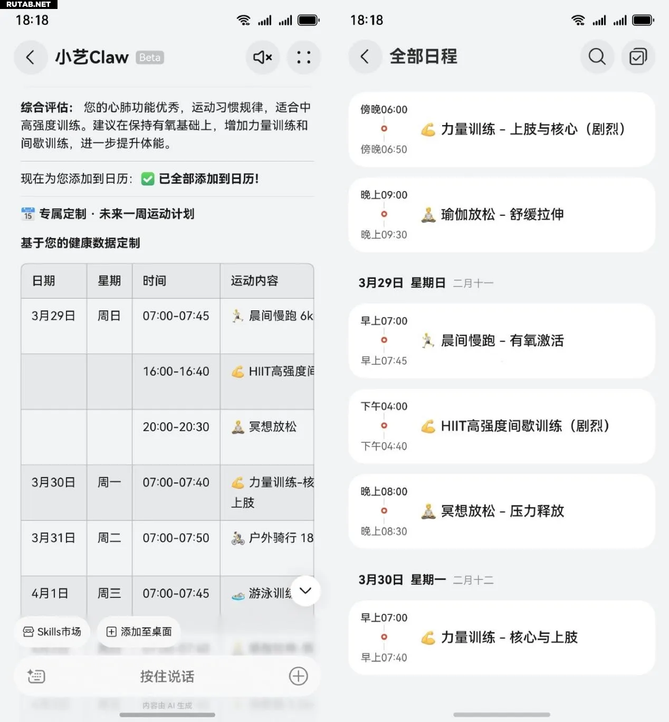The height and width of the screenshot is (722, 669).
Task: Tap the 16:00-16:40 HIIT table row
Action: coord(176,372)
